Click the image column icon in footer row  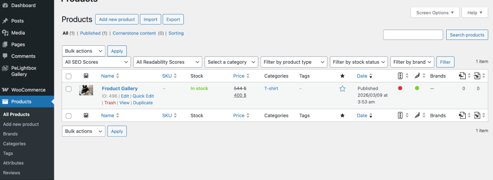click(x=86, y=115)
